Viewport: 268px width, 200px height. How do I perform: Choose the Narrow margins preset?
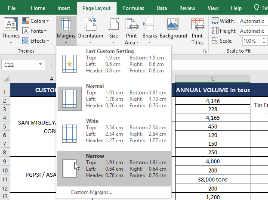114,169
